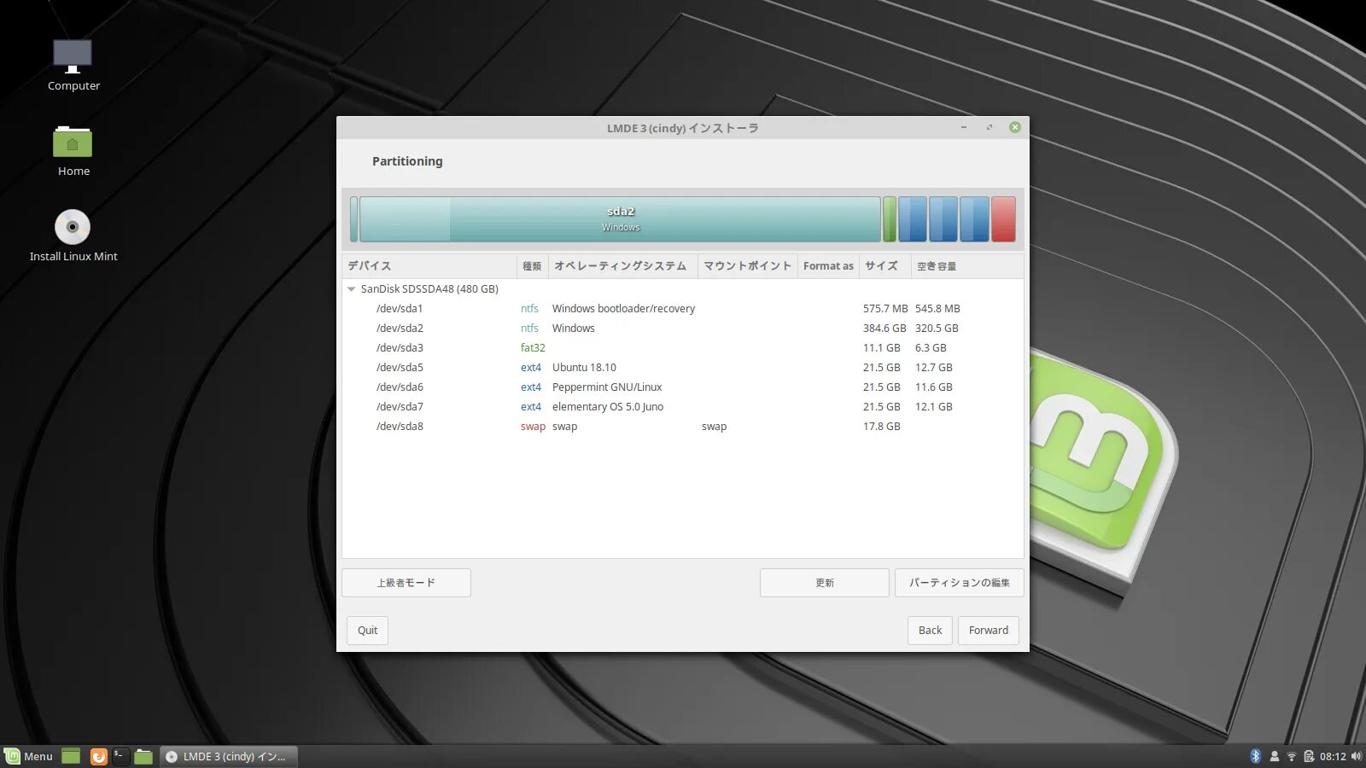Select the /dev/sda1 partition row

(683, 309)
